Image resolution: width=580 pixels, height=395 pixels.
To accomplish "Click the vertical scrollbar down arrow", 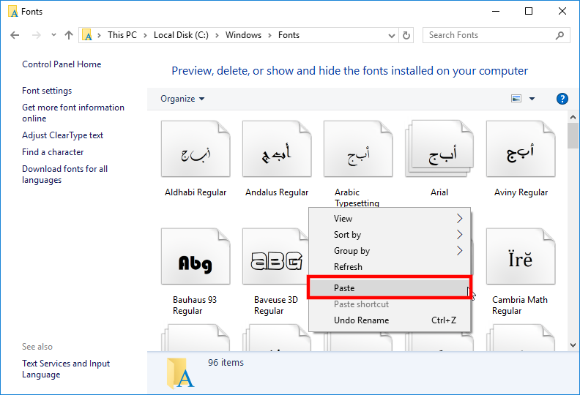I will click(x=573, y=345).
